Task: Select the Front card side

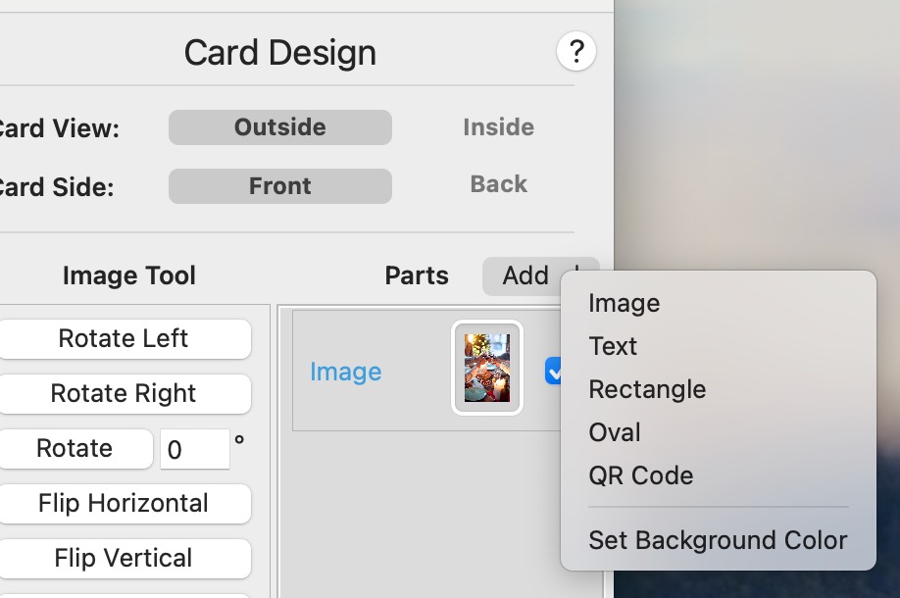Action: [x=280, y=186]
